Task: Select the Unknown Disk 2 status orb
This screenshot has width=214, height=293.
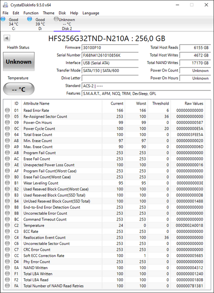Action: coord(56,19)
